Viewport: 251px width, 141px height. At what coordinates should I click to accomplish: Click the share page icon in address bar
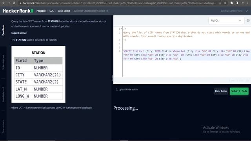click(x=220, y=3)
